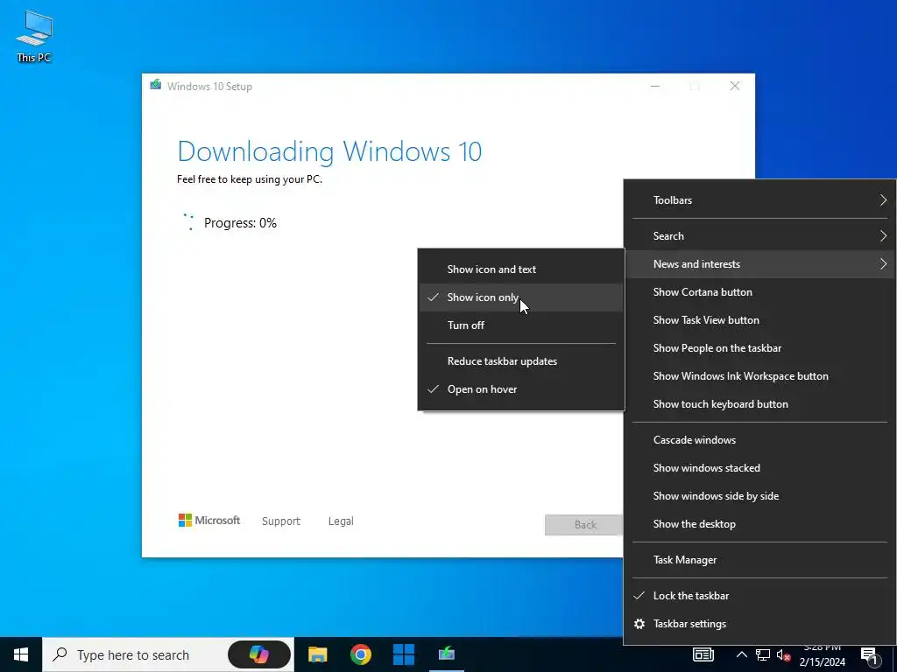Open the network status tray icon
This screenshot has width=897, height=672.
tap(763, 654)
